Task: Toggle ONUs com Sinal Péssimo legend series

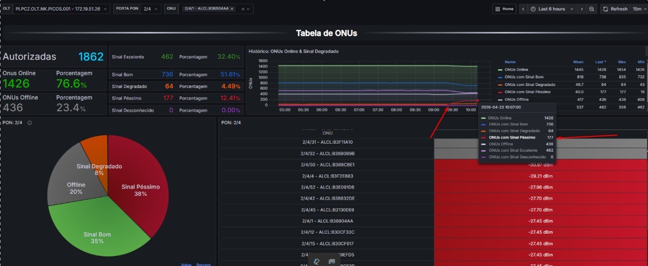Action: 527,92
